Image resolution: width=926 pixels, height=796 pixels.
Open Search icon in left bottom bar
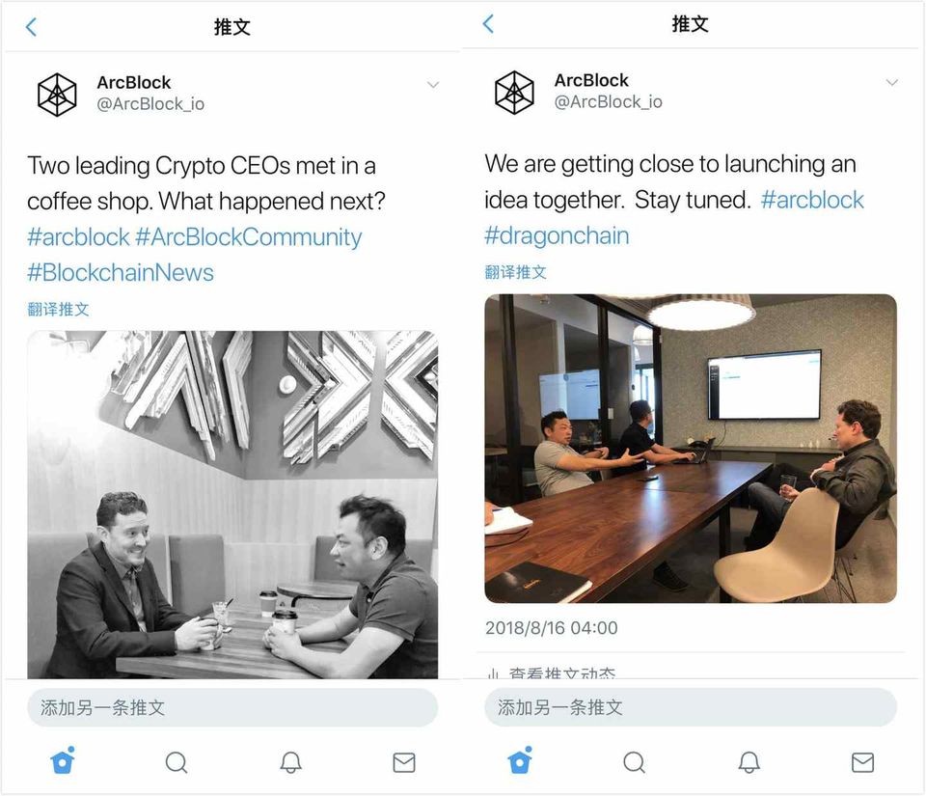(x=177, y=762)
